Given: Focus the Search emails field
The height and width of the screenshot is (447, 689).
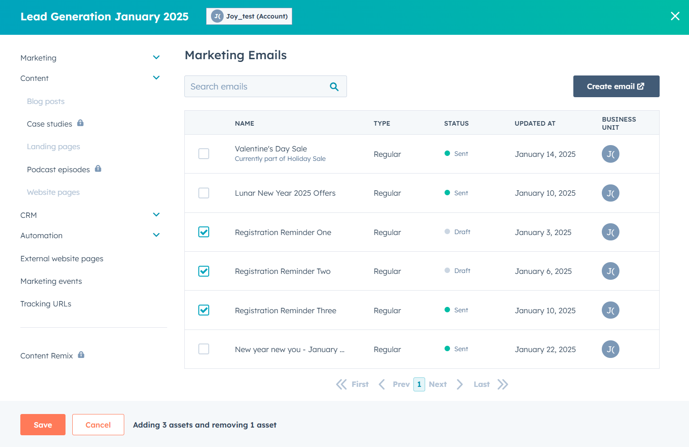Looking at the screenshot, I should [x=258, y=87].
